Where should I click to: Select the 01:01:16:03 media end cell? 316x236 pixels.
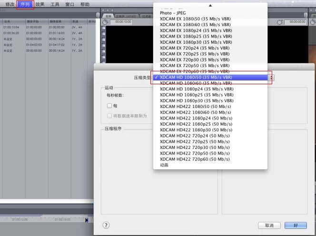tap(57, 33)
